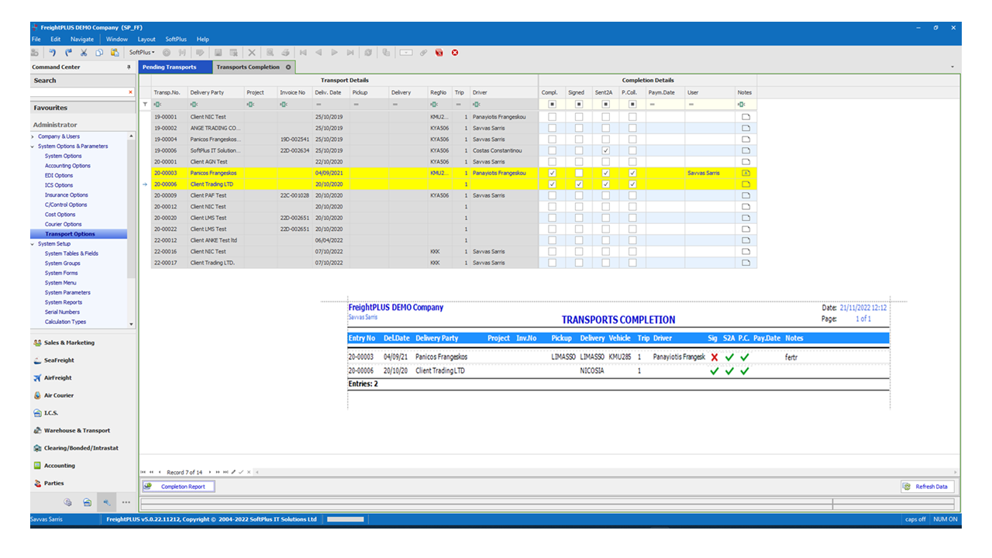992x558 pixels.
Task: Click the Completion Report button
Action: pyautogui.click(x=178, y=486)
